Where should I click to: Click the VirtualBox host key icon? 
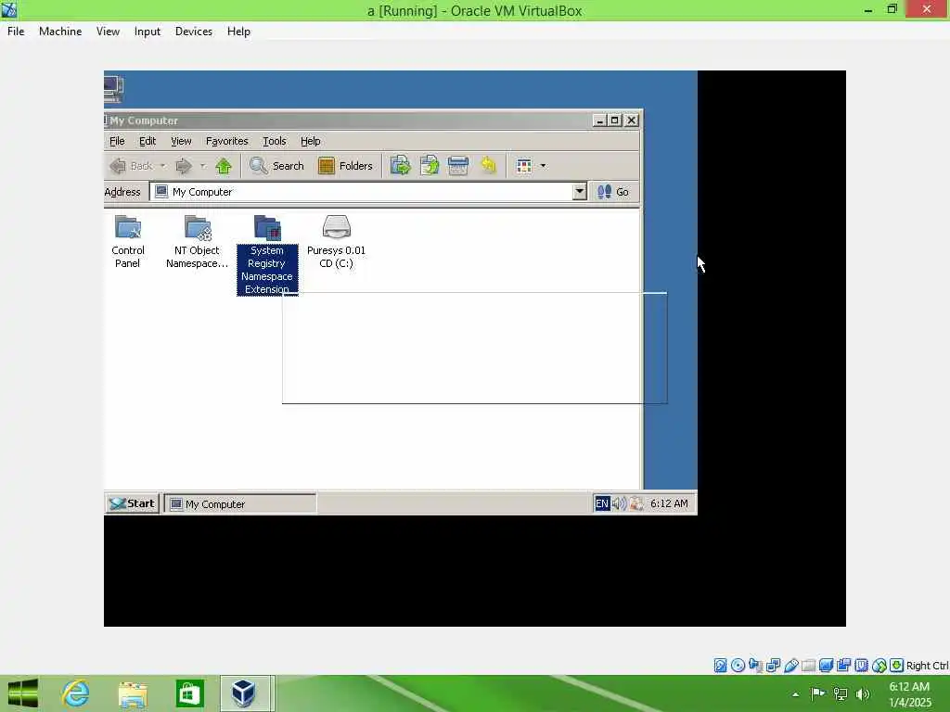[897, 666]
